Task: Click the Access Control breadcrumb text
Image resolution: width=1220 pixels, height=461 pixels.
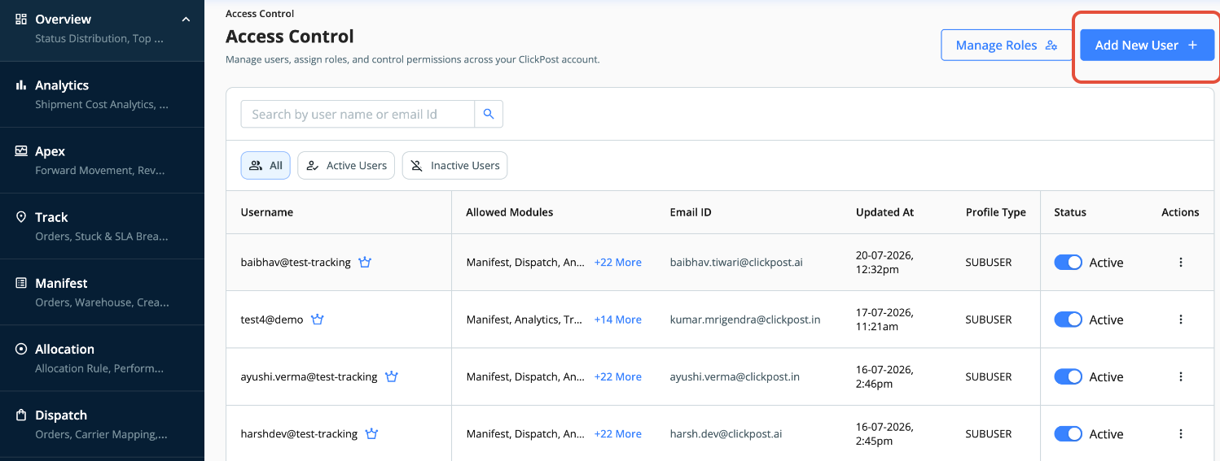Action: [x=260, y=14]
